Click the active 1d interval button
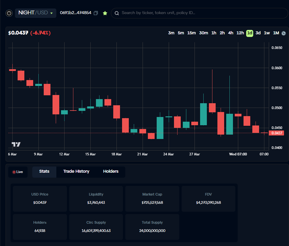 click(x=249, y=33)
